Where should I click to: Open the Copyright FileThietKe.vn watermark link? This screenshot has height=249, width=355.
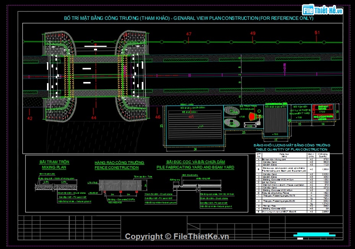tap(177, 236)
